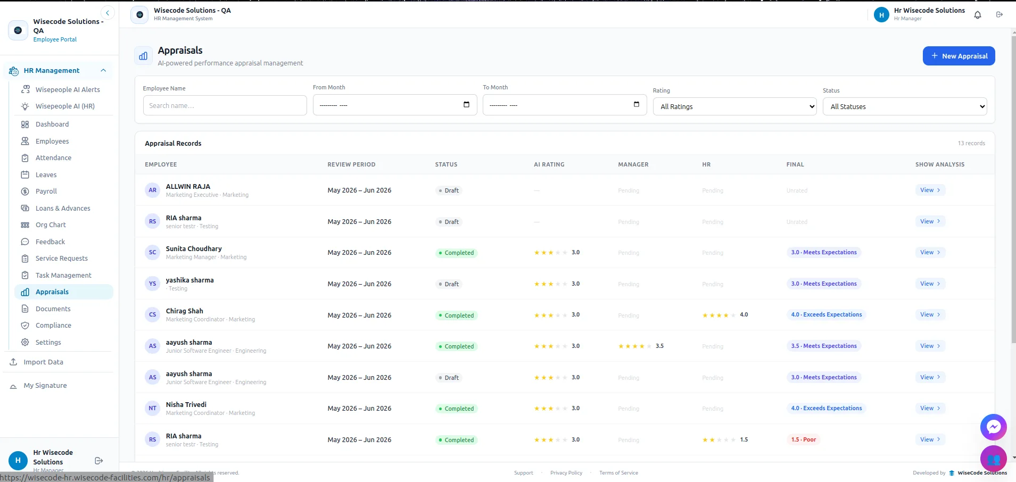The height and width of the screenshot is (482, 1016).
Task: Click the Service Requests icon
Action: click(x=25, y=258)
